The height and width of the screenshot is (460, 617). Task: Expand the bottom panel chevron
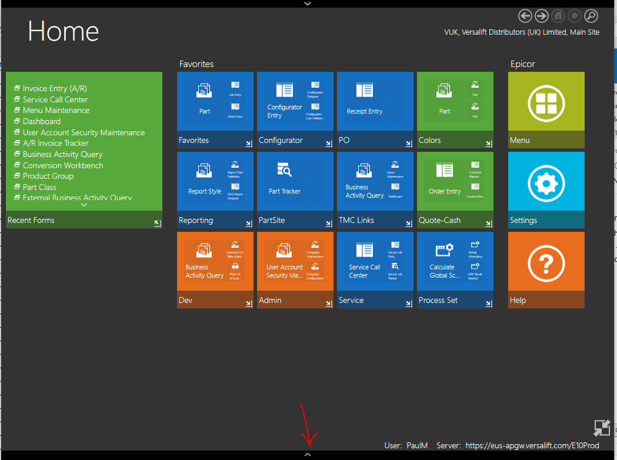(308, 455)
